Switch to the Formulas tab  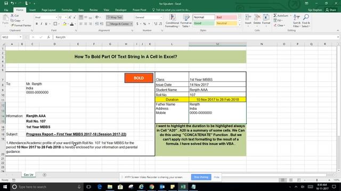point(67,10)
